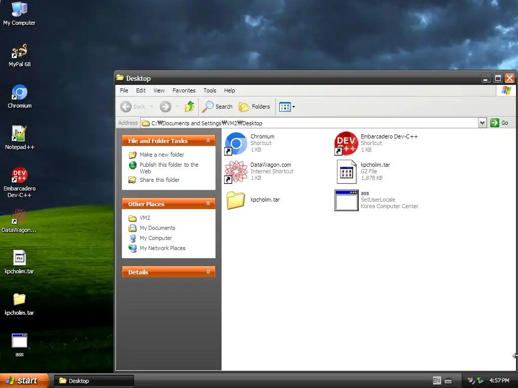
Task: Click Share this folder
Action: 154,180
